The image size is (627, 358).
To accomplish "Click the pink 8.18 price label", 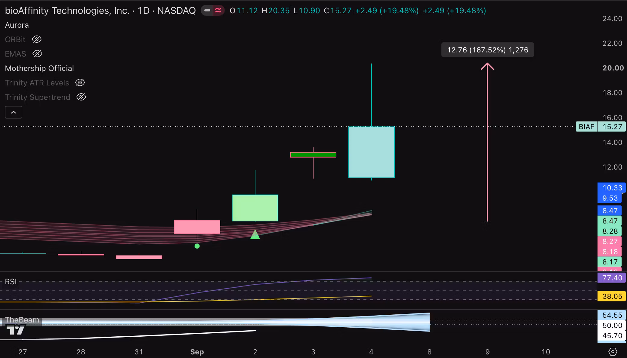I will click(x=610, y=252).
